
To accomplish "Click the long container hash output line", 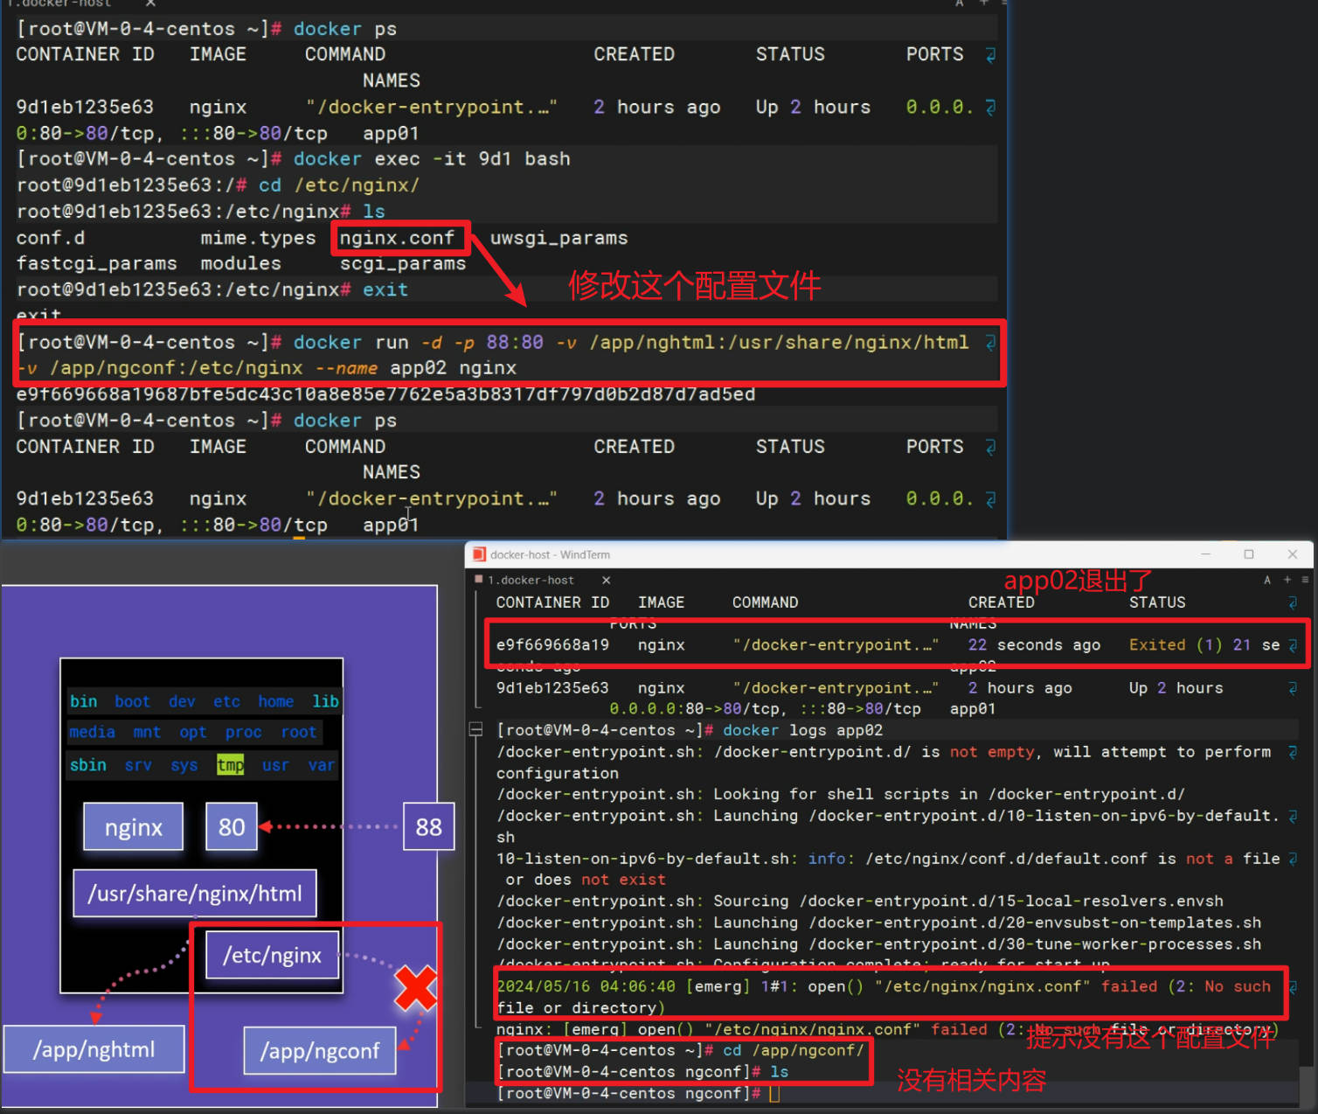I will click(x=385, y=394).
